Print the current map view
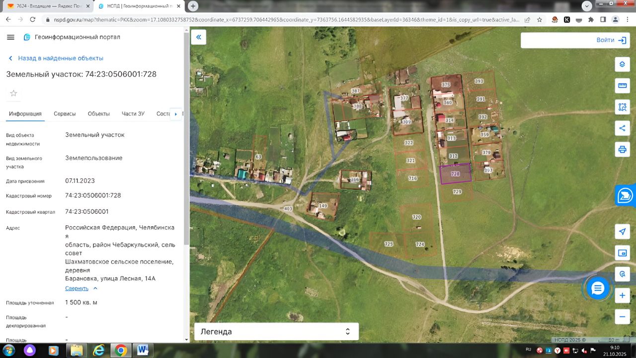This screenshot has height=358, width=636. pos(622,149)
